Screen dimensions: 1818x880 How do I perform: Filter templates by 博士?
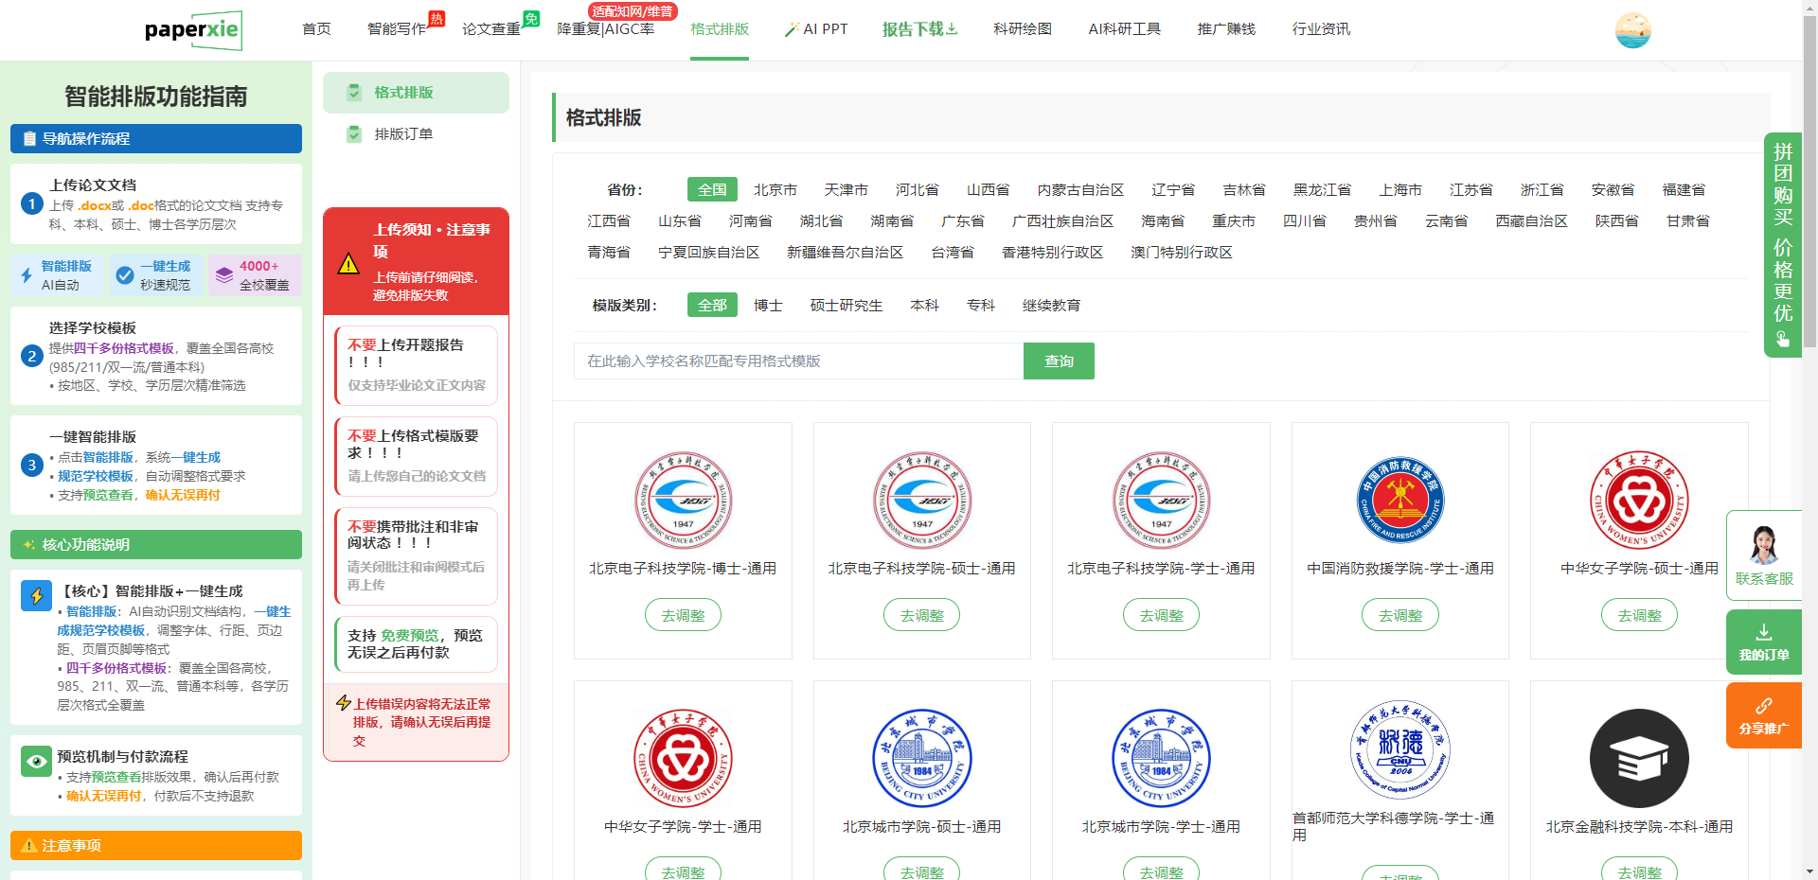point(768,306)
